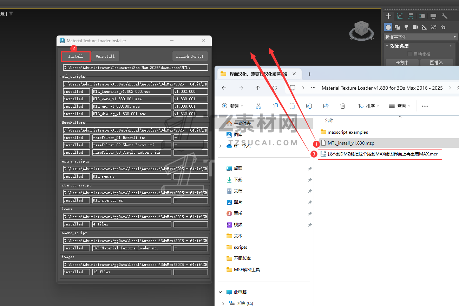459x306 pixels.
Task: Expand the 系统 (C:) drive node
Action: 223,303
